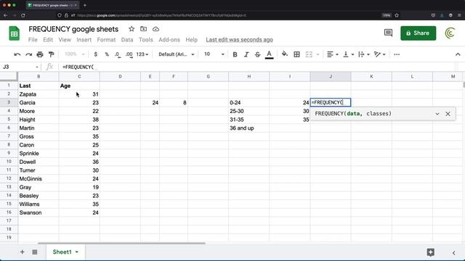Click the green Share button
465x261 pixels.
point(418,33)
